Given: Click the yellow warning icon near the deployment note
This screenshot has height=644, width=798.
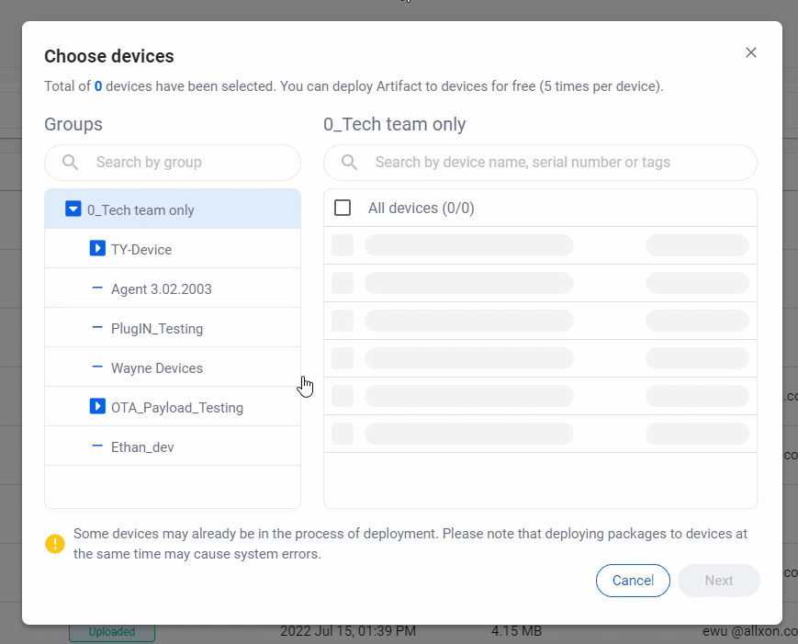Looking at the screenshot, I should [54, 544].
